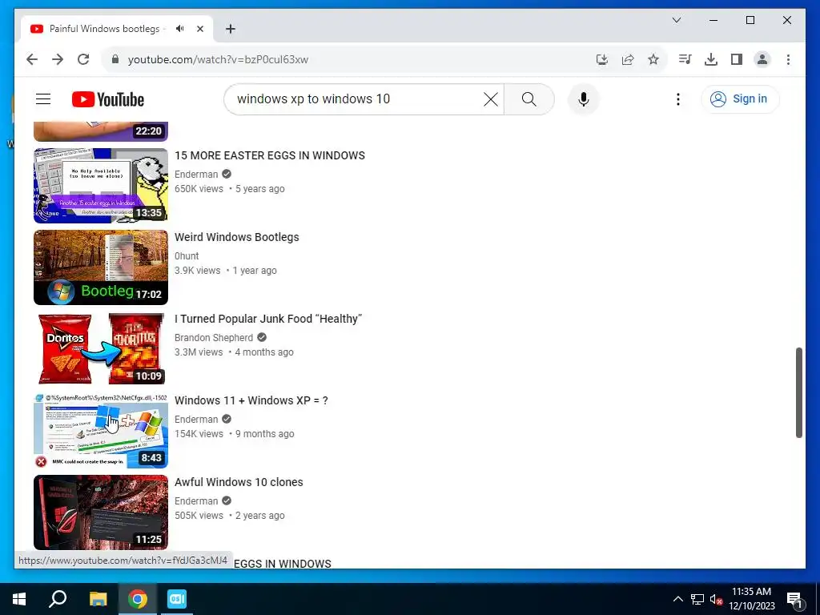Open the Chrome three-dot menu
The image size is (820, 615).
[788, 59]
